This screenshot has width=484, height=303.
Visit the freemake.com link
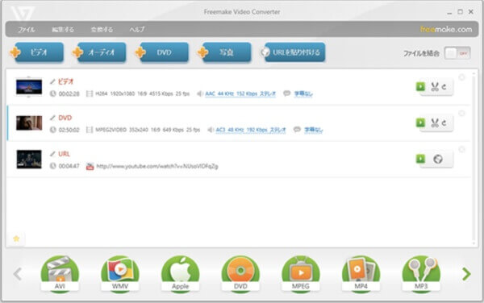click(446, 30)
